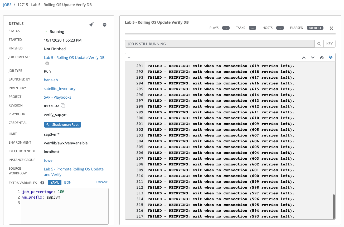
Task: Click the HOSTS count badge
Action: click(280, 28)
